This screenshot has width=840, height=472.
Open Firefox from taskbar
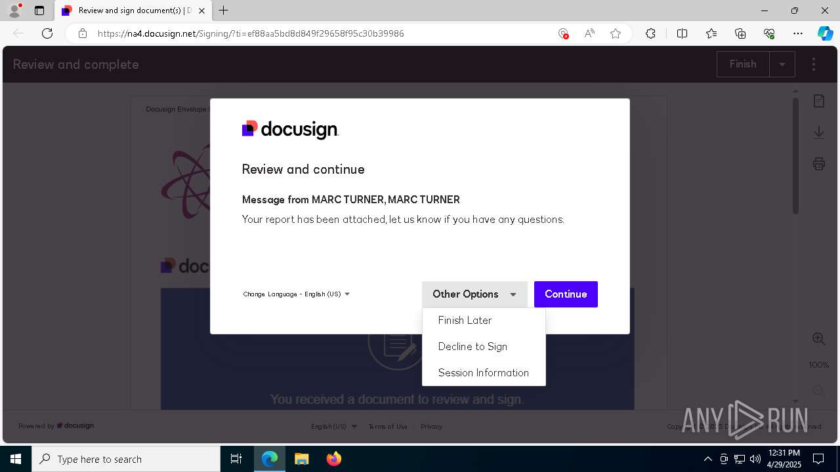click(x=333, y=459)
